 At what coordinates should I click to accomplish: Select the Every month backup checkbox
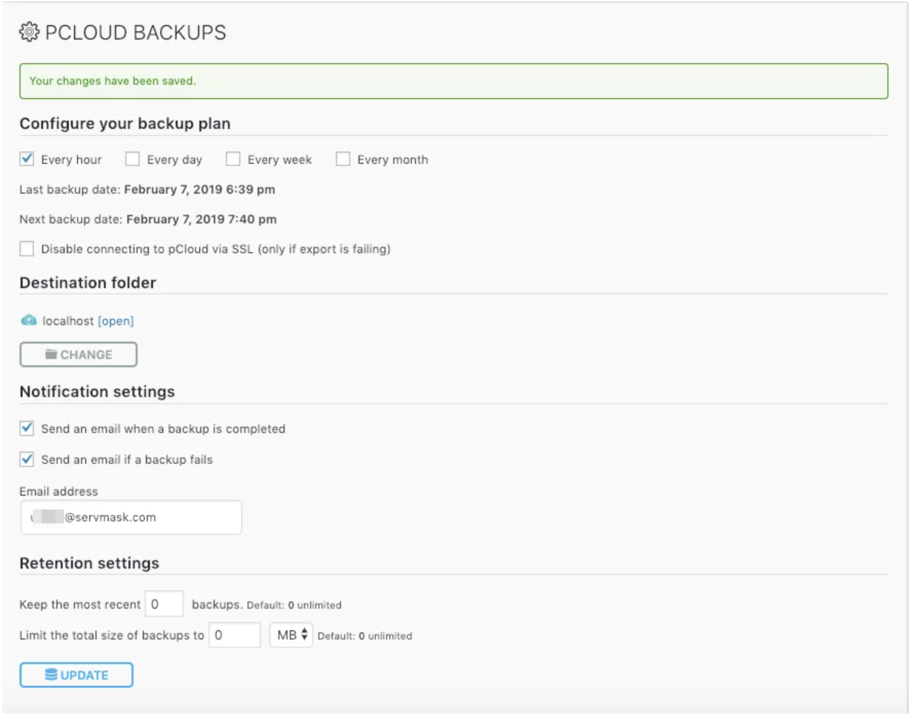pos(343,159)
